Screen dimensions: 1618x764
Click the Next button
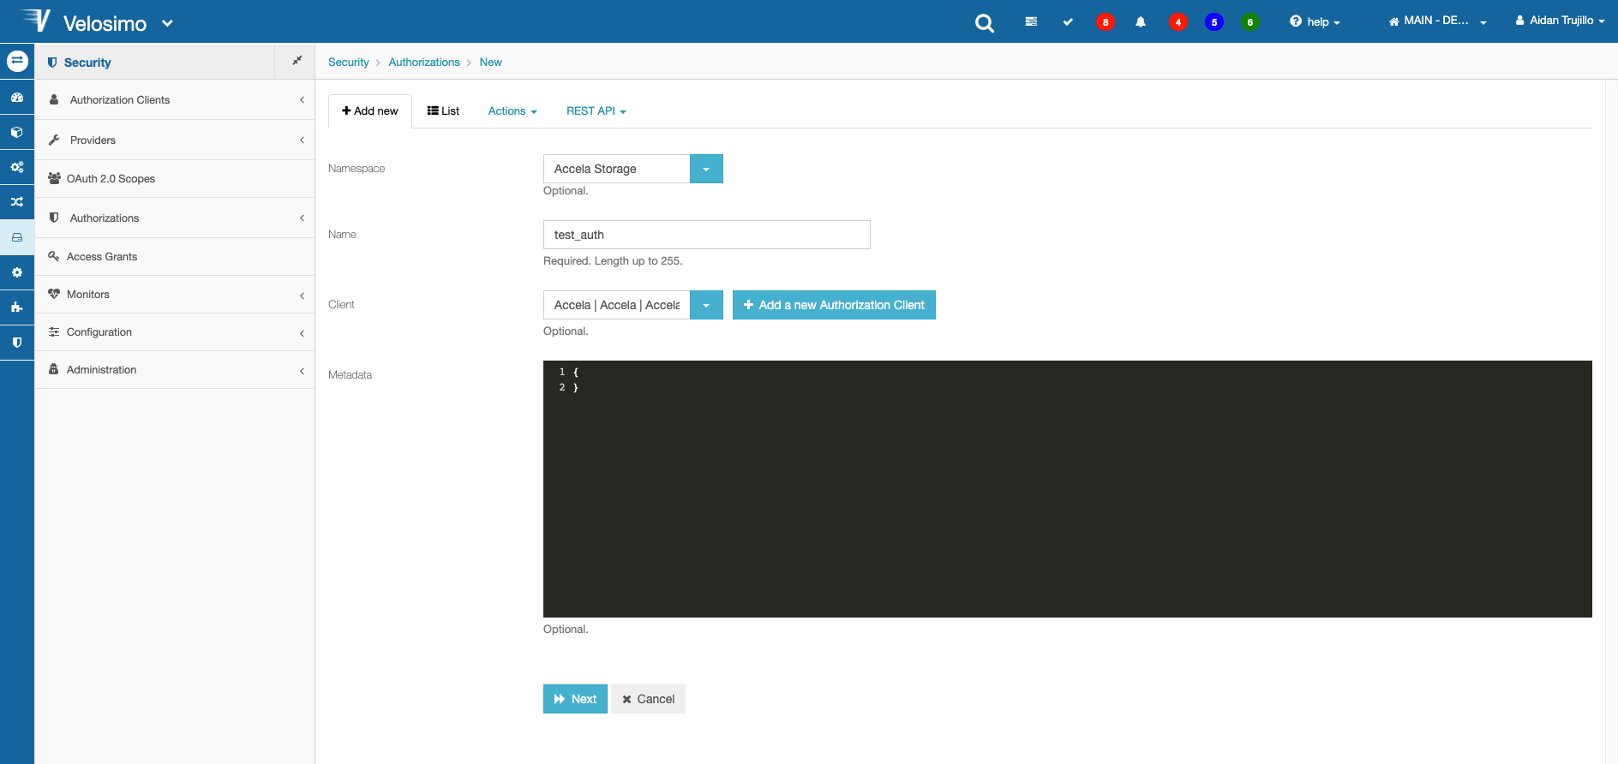pos(575,699)
